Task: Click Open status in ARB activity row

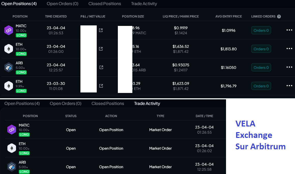Action: pyautogui.click(x=71, y=167)
